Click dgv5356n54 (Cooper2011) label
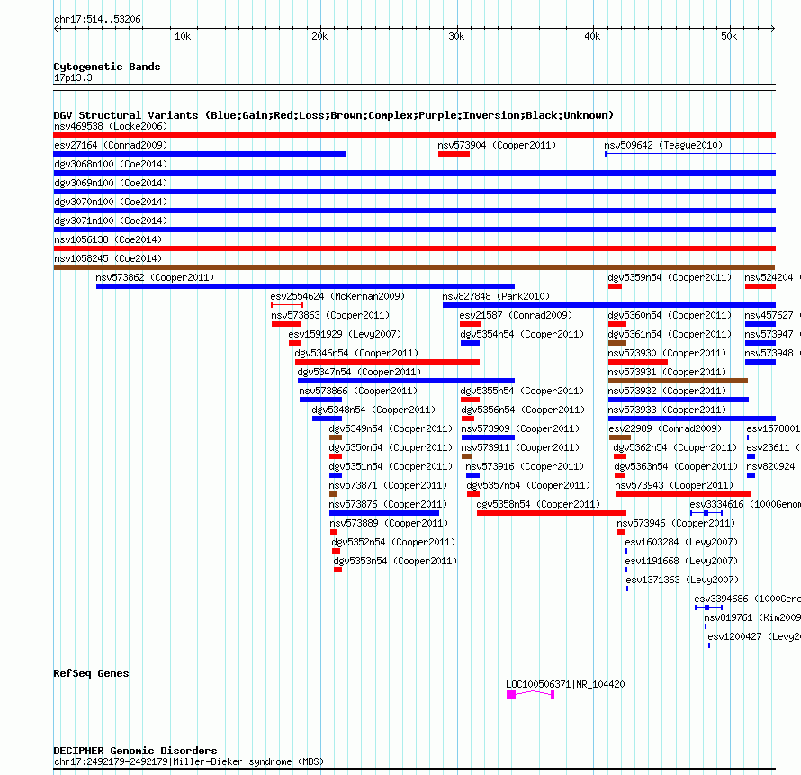Screen dimensions: 801x775 [x=523, y=410]
